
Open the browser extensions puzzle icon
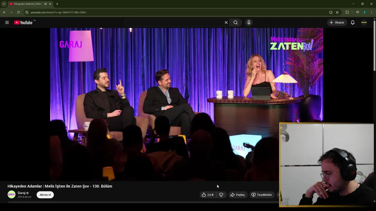[x=347, y=12]
